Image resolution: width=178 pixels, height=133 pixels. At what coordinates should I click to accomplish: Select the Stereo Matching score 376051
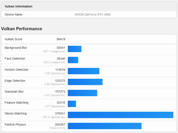[59, 113]
